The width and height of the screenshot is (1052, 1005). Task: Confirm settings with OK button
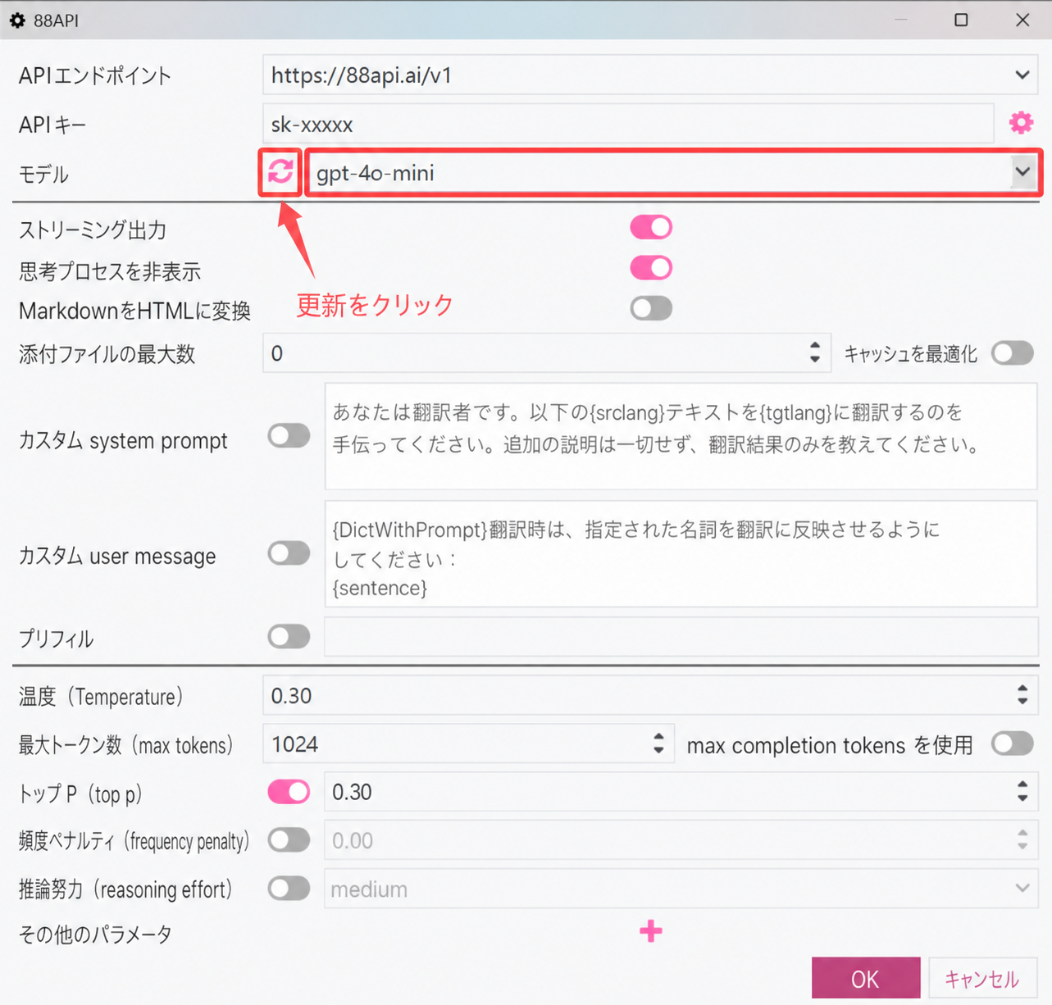[866, 978]
